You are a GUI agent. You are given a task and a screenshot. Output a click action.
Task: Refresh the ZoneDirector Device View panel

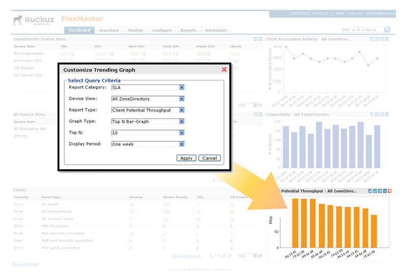pos(256,39)
